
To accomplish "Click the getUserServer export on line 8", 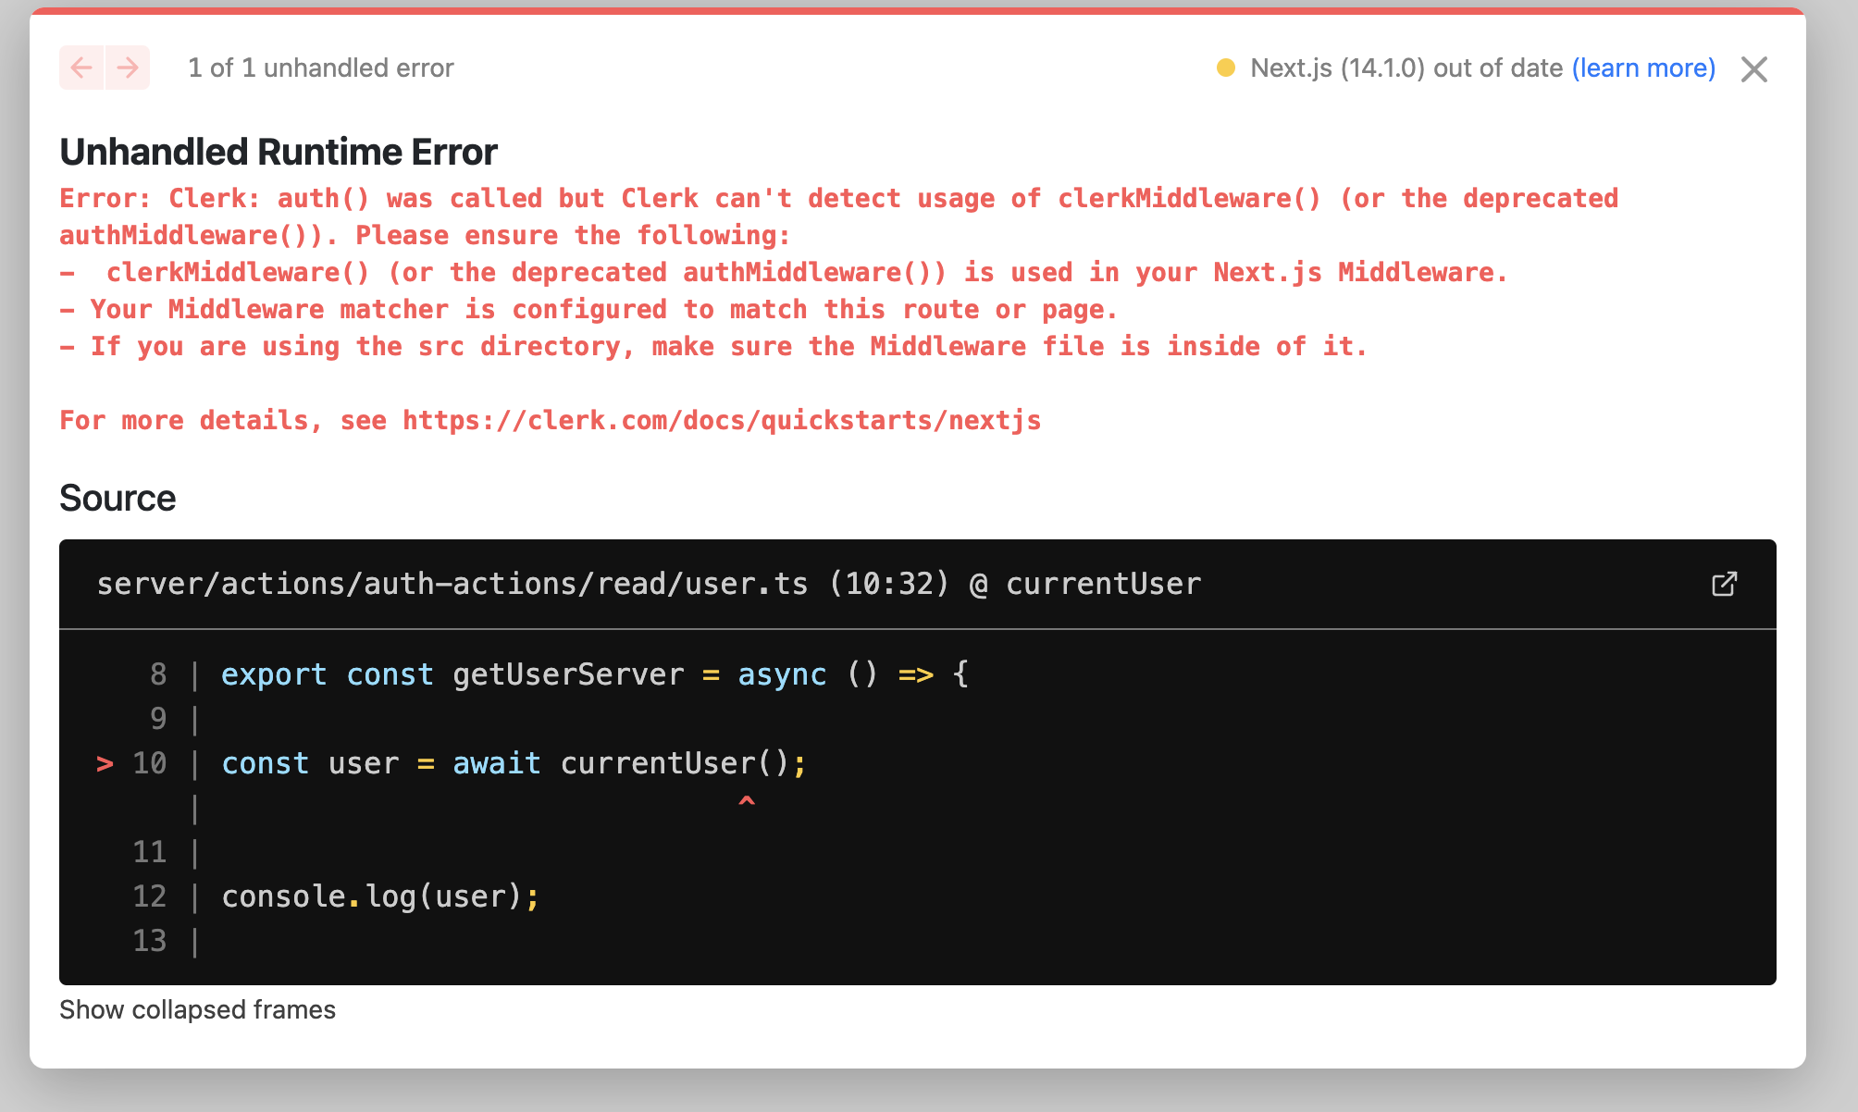I will pos(567,674).
